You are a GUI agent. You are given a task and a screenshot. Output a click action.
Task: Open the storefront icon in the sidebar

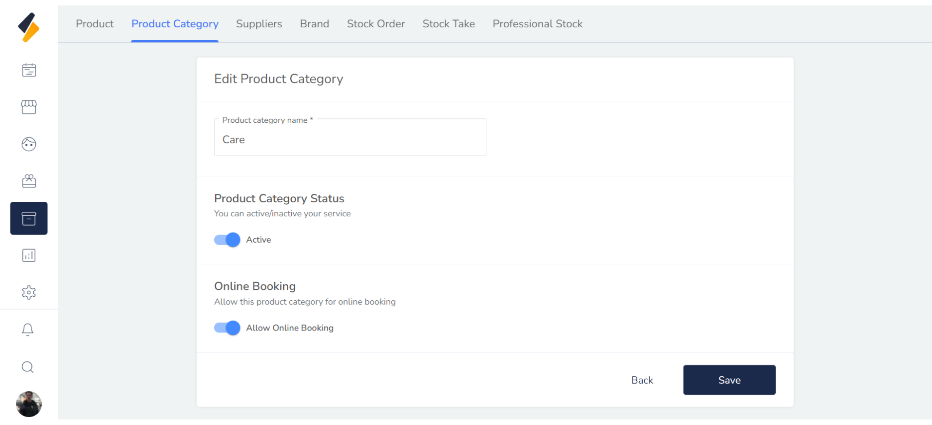(29, 107)
